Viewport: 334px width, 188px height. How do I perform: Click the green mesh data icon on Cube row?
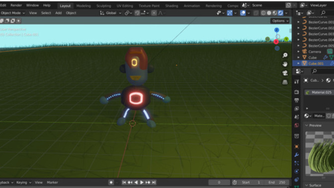[332, 57]
